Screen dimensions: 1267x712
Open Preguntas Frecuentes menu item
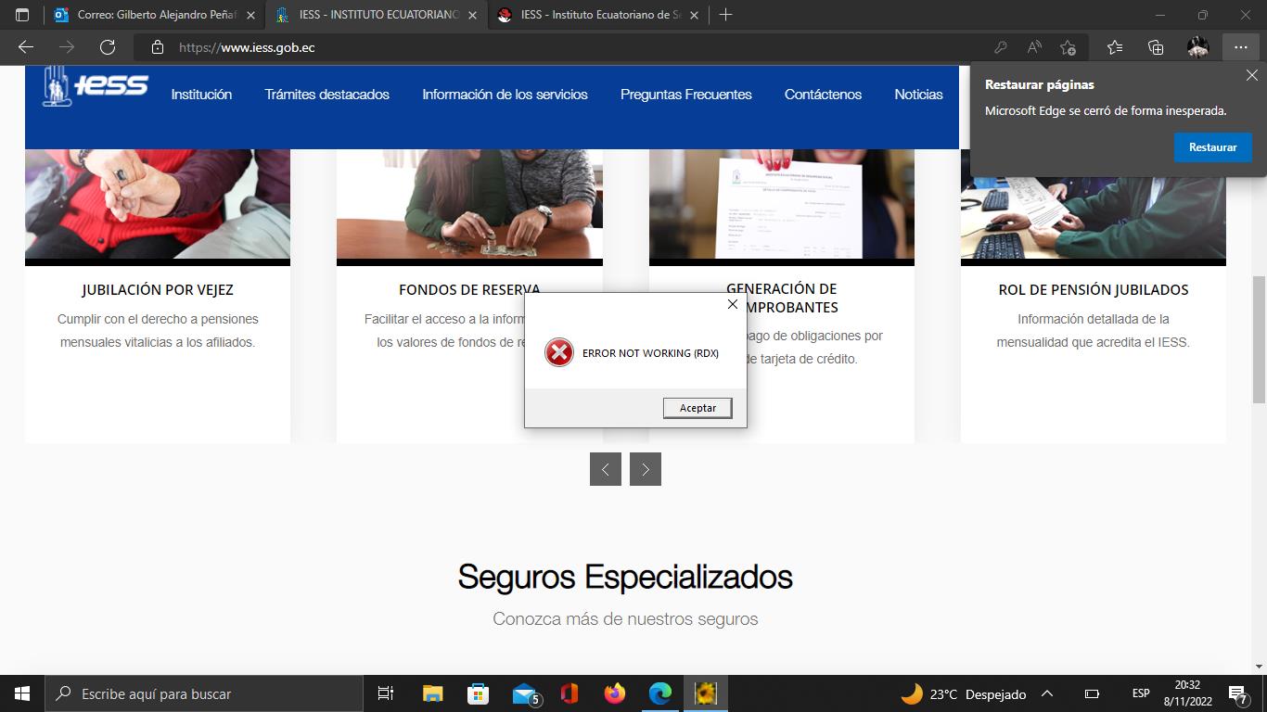point(685,95)
